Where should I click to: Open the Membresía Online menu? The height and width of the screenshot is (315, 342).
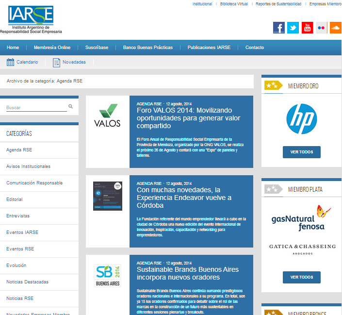(52, 48)
